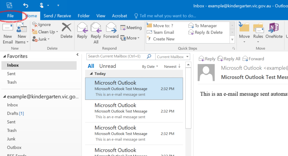The image size is (288, 156).
Task: Select the third Microsoft Outlook Test Message
Action: click(x=134, y=134)
